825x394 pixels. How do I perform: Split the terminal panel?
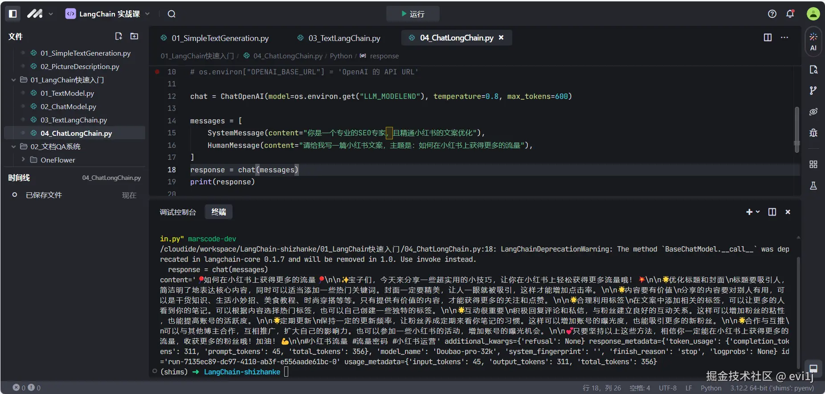(772, 212)
